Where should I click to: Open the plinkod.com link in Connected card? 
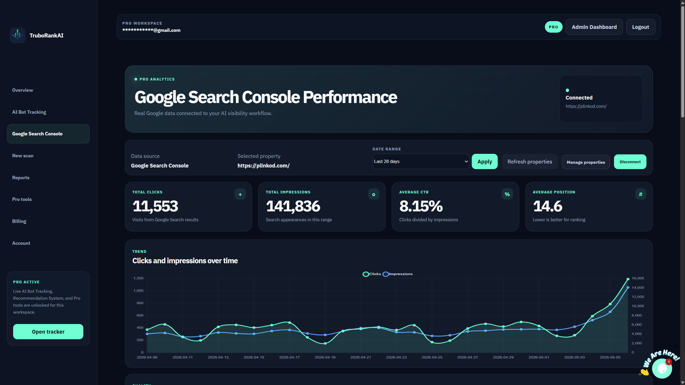586,106
